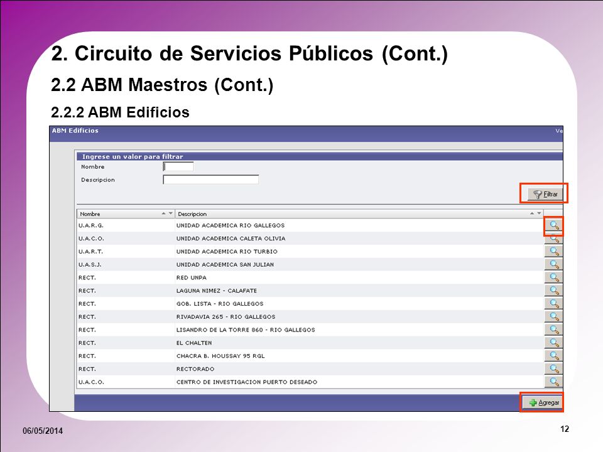
Task: Open details for UNIDAD ACADEMICA CALETA OLIVIA row
Action: (x=554, y=239)
